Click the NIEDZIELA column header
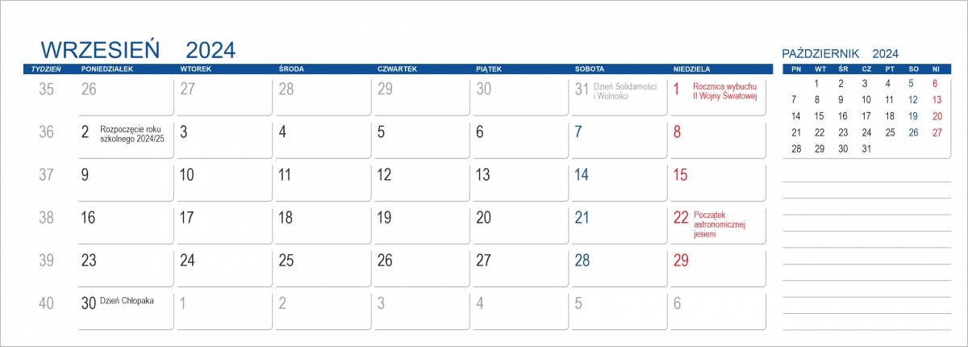This screenshot has width=968, height=347. (691, 69)
